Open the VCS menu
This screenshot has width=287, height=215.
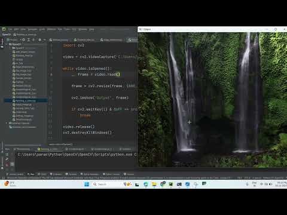[x=74, y=29]
